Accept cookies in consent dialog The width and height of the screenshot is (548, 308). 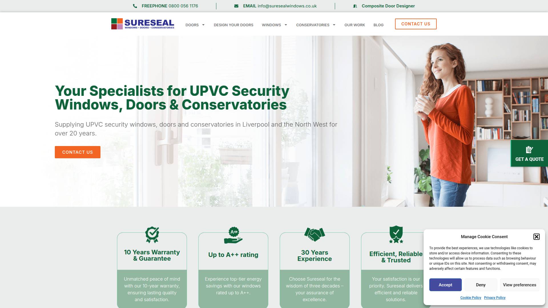pyautogui.click(x=446, y=285)
